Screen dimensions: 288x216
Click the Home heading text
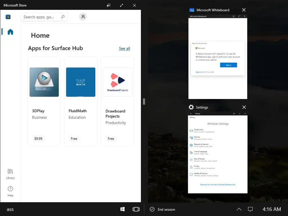coord(40,35)
